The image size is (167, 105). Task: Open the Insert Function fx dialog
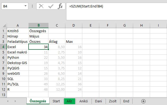coord(60,6)
